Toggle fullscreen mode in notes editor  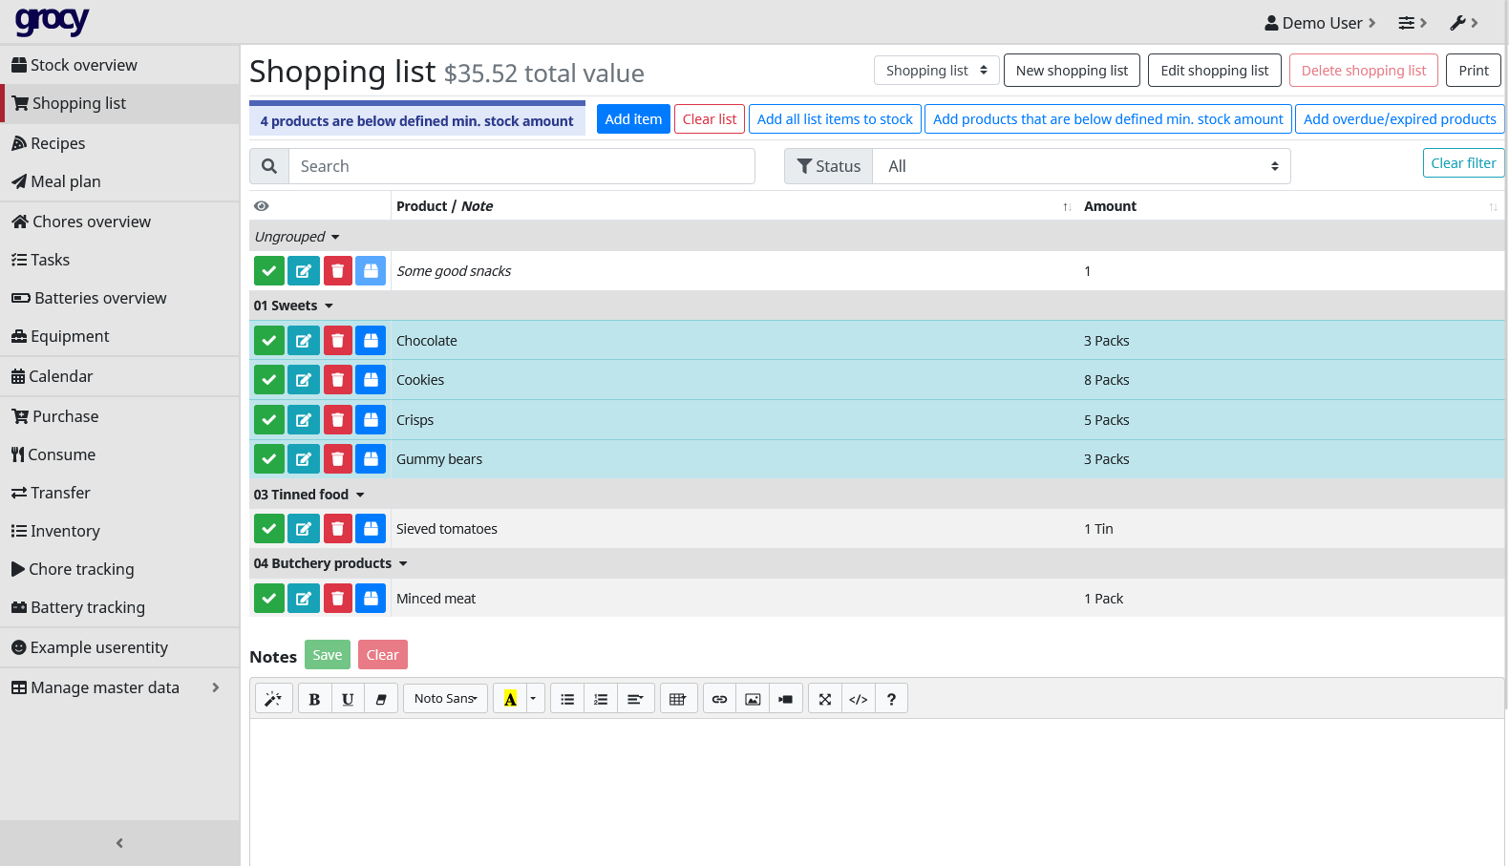point(825,699)
